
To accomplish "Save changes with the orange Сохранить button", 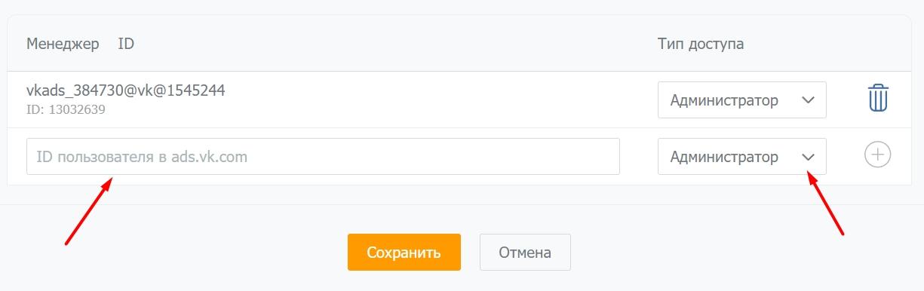I will tap(404, 252).
